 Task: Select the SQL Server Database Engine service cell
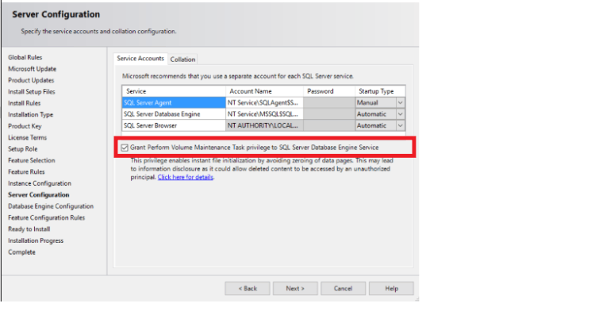(174, 114)
